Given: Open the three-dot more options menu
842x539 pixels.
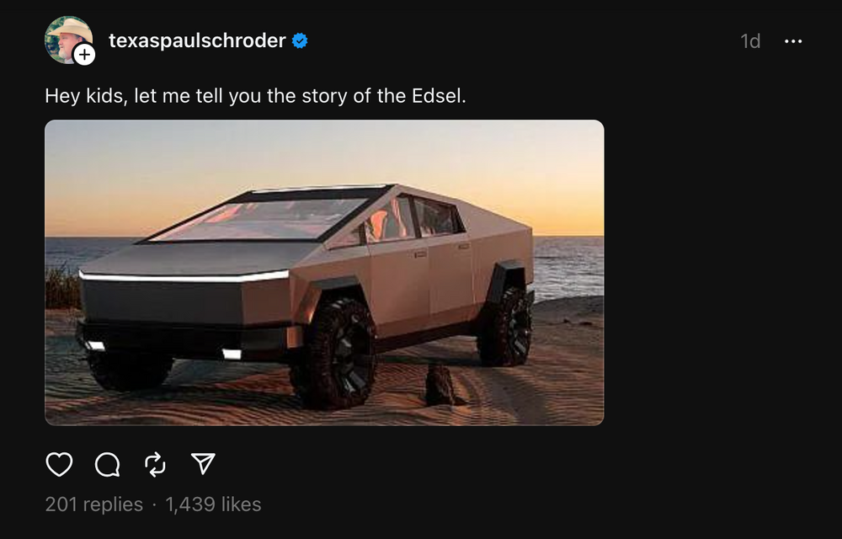Looking at the screenshot, I should (793, 40).
